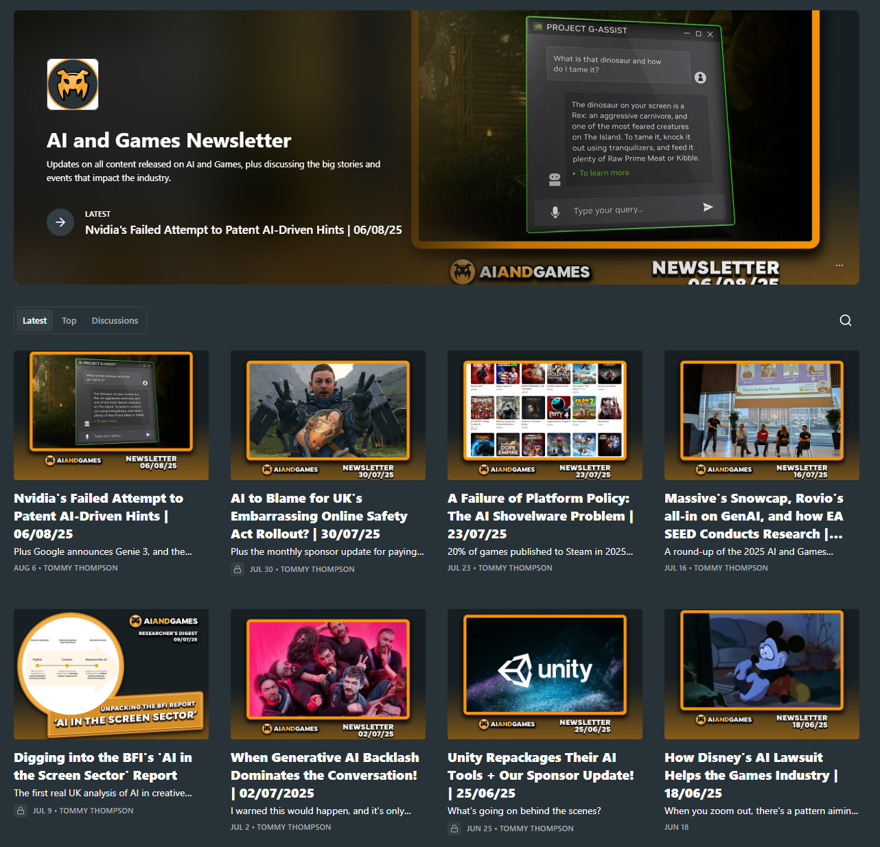Click the 'JUN 18' date label
Viewport: 880px width, 847px height.
[676, 827]
